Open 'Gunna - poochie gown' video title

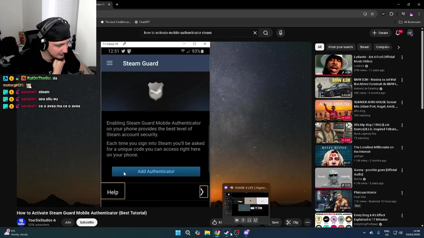click(x=375, y=172)
